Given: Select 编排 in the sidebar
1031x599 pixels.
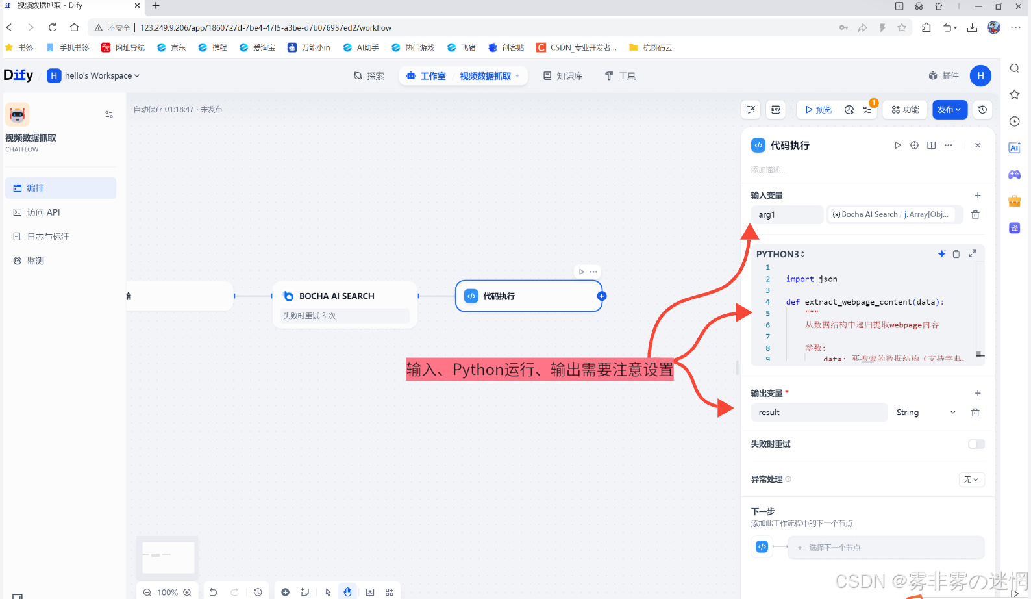Looking at the screenshot, I should [x=60, y=188].
